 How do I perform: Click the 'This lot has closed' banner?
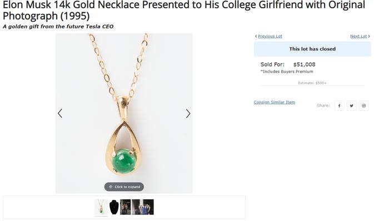tap(312, 49)
